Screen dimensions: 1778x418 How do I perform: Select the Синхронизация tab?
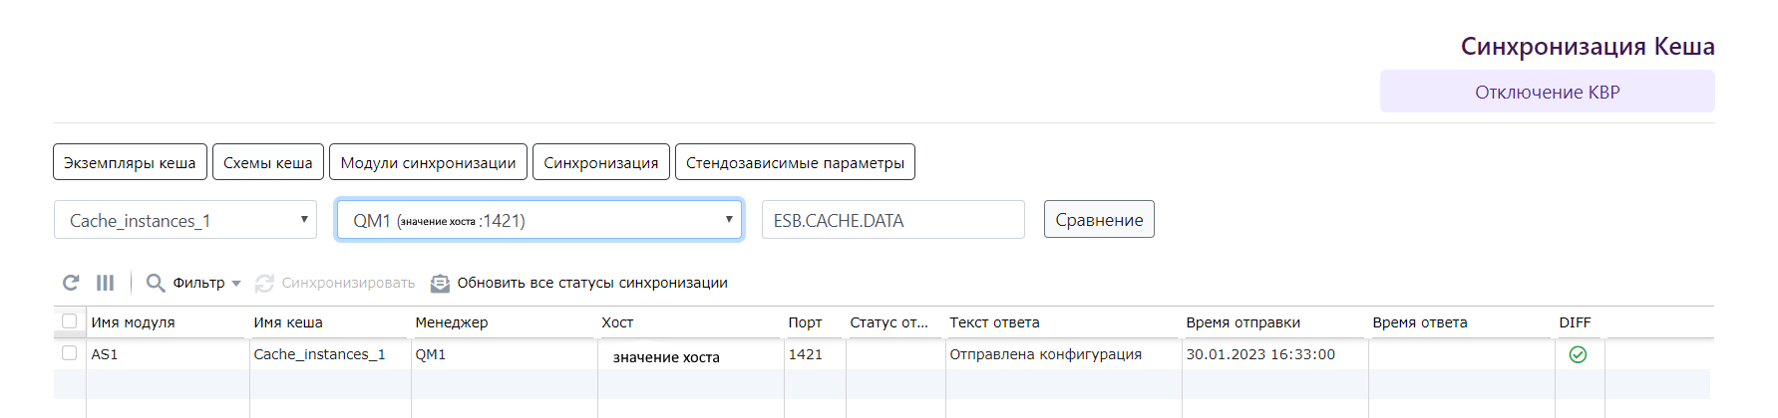600,162
